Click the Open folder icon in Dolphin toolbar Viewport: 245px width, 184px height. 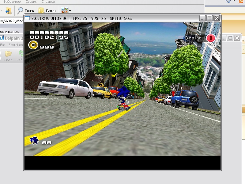pos(8,54)
